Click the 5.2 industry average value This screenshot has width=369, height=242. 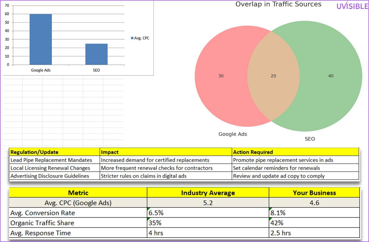click(x=208, y=203)
